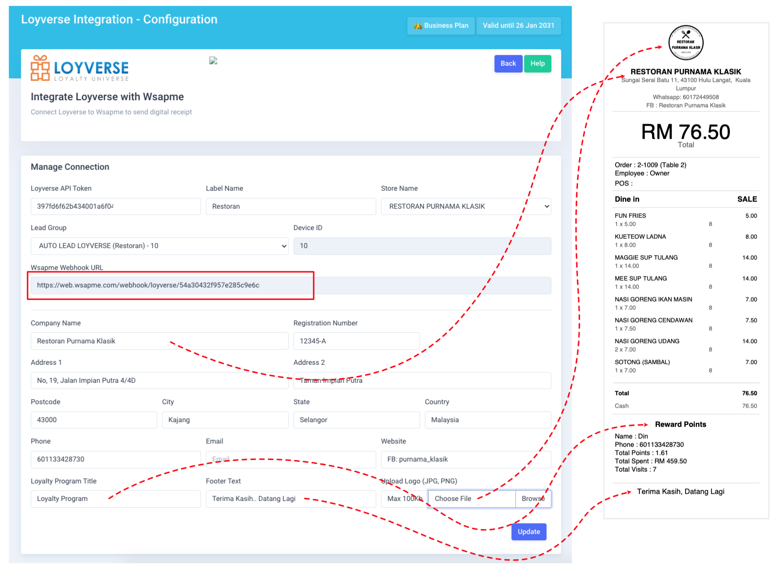Click the Valid until 26 Jan 2031 badge

coord(519,25)
